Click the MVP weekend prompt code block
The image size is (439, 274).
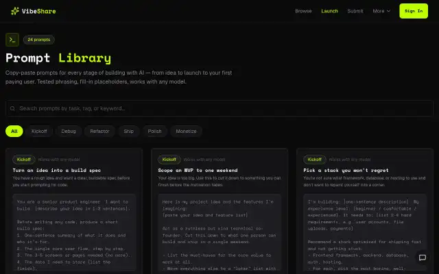(219, 232)
